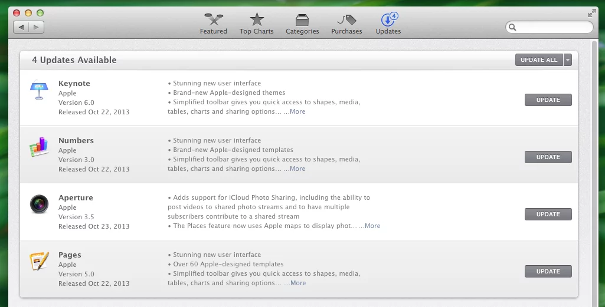Open the Keynote app title
605x307 pixels.
pos(74,83)
